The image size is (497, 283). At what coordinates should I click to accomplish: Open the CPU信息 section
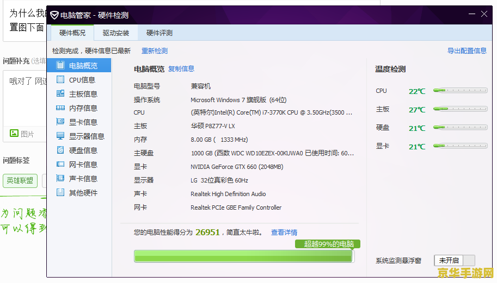click(79, 80)
